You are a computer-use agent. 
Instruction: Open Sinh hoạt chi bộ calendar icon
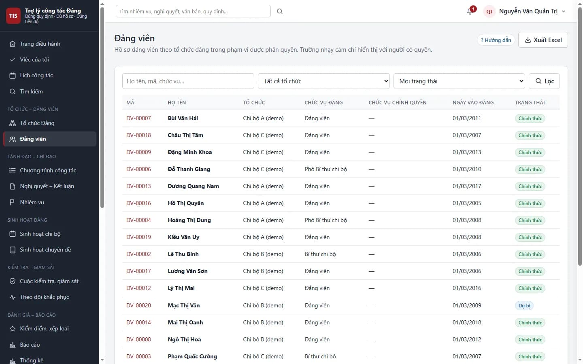coord(13,234)
